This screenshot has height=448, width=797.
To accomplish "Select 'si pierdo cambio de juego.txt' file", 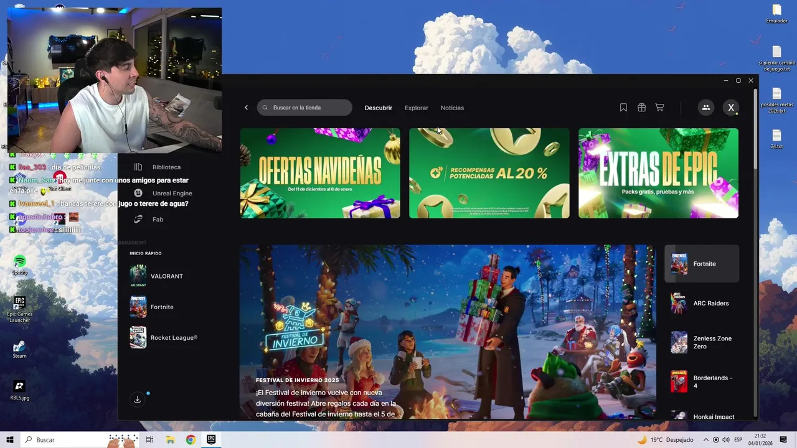I will click(776, 59).
